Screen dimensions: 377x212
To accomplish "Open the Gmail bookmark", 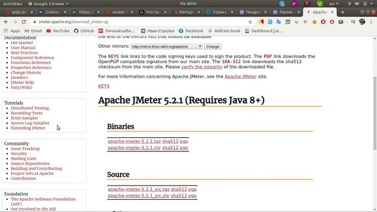I will coord(33,31).
